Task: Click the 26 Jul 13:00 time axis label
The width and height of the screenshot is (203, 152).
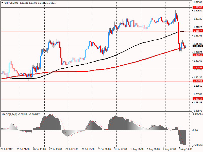Action: coord(39,149)
